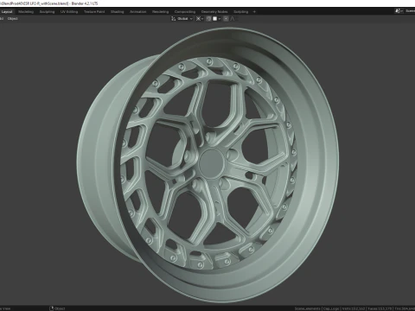The width and height of the screenshot is (415, 311).
Task: Click the transform orientation axes icon
Action: [174, 19]
